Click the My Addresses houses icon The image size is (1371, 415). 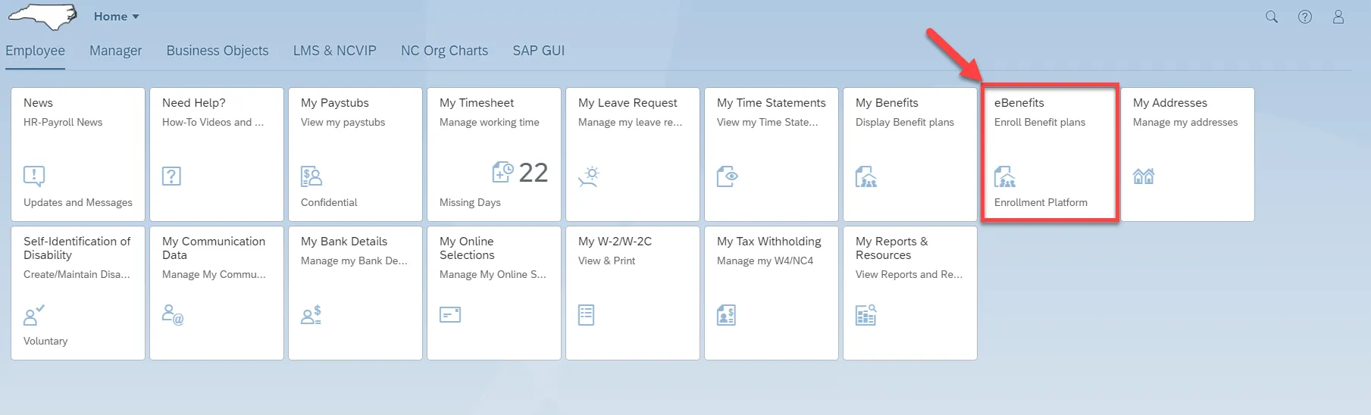tap(1144, 176)
